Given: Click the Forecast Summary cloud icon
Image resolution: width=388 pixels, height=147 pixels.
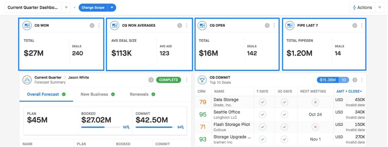Looking at the screenshot, I should tap(27, 80).
